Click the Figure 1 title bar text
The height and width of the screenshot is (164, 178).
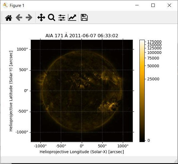coord(18,5)
